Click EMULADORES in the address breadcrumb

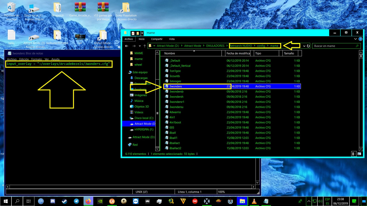click(215, 46)
